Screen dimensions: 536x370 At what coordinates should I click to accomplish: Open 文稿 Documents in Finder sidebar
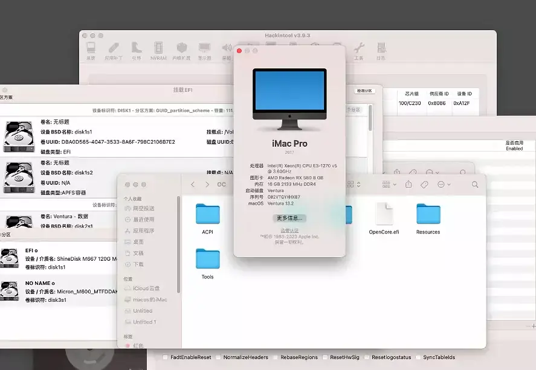pyautogui.click(x=138, y=254)
